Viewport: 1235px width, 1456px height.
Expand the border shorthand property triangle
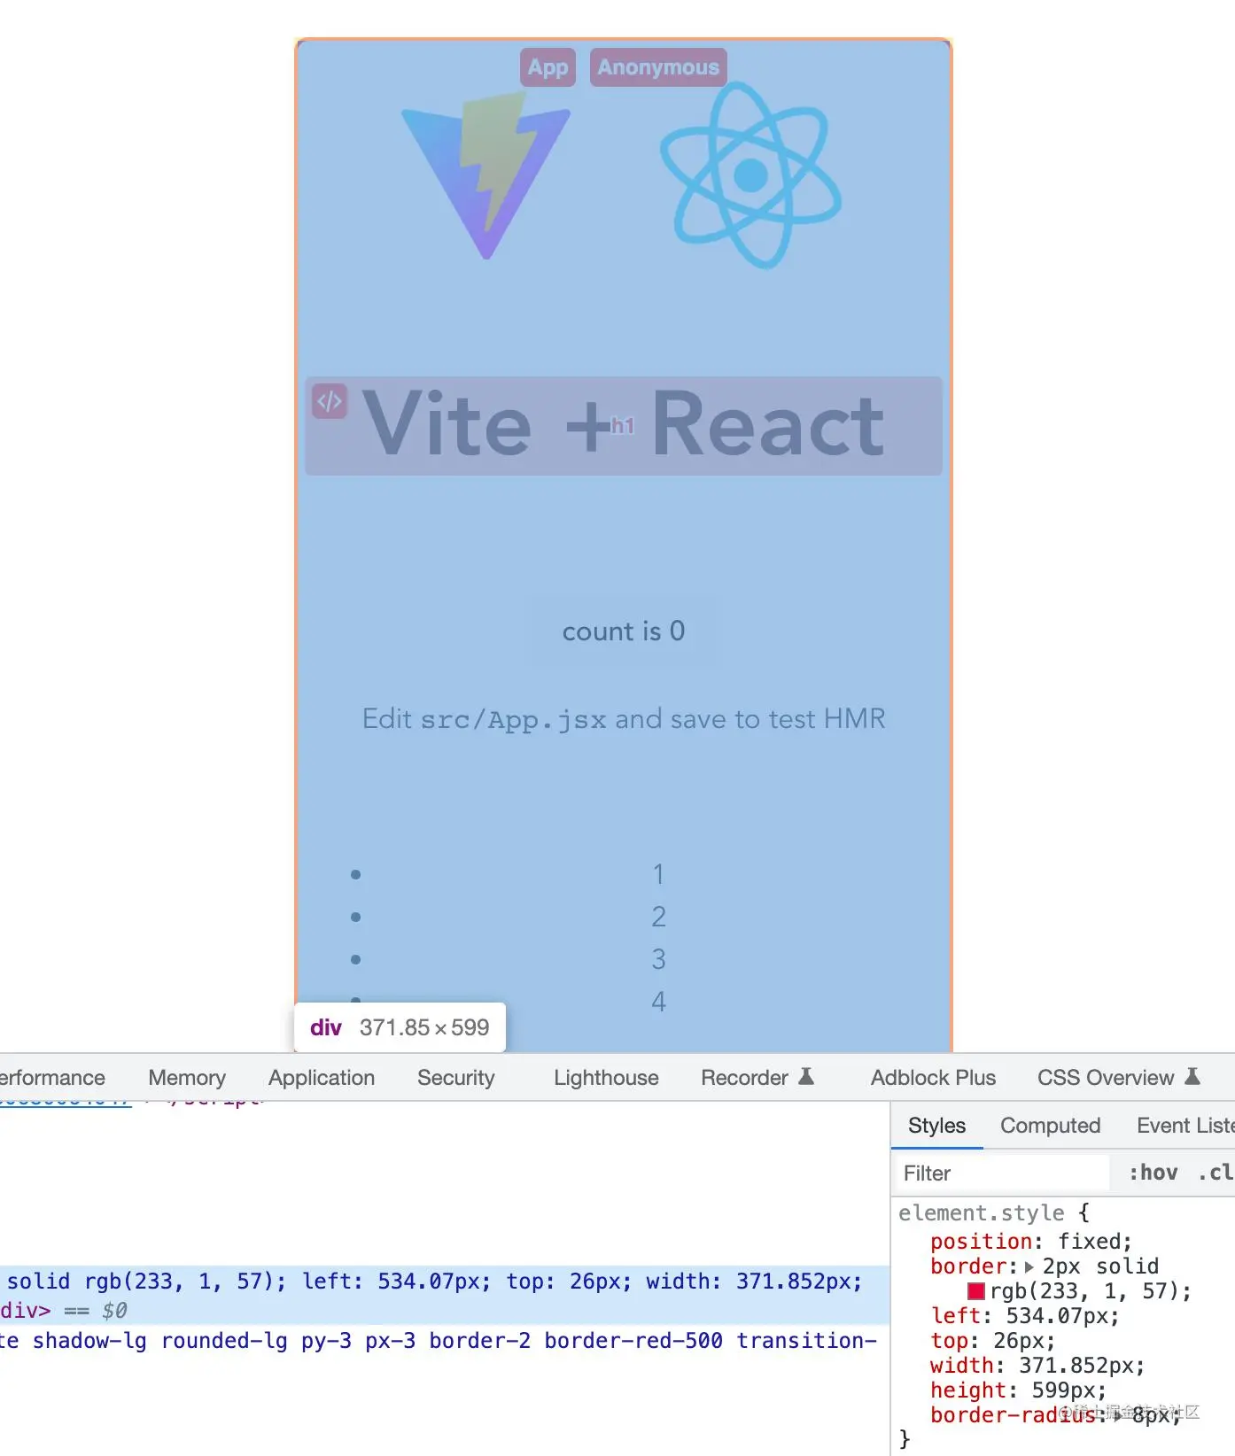click(1029, 1266)
